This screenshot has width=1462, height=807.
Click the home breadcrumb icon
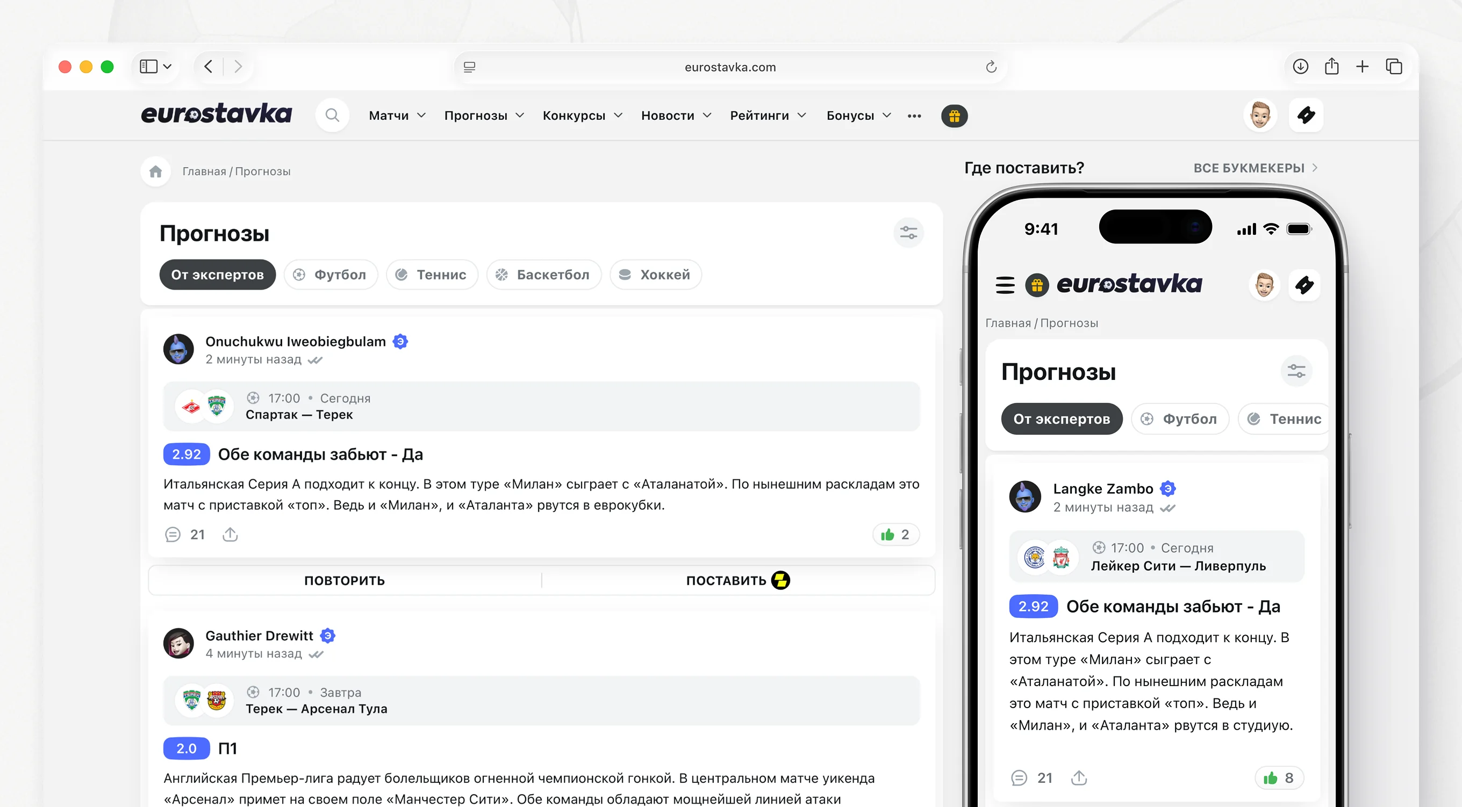pyautogui.click(x=155, y=171)
